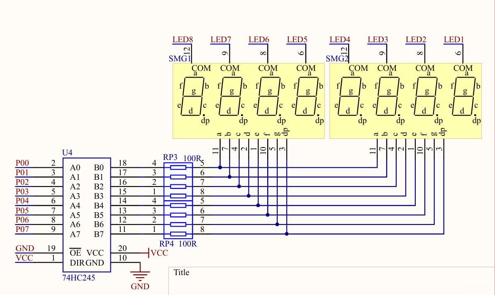Select the A4 pin name inside U4
495x295 pixels.
coord(75,206)
